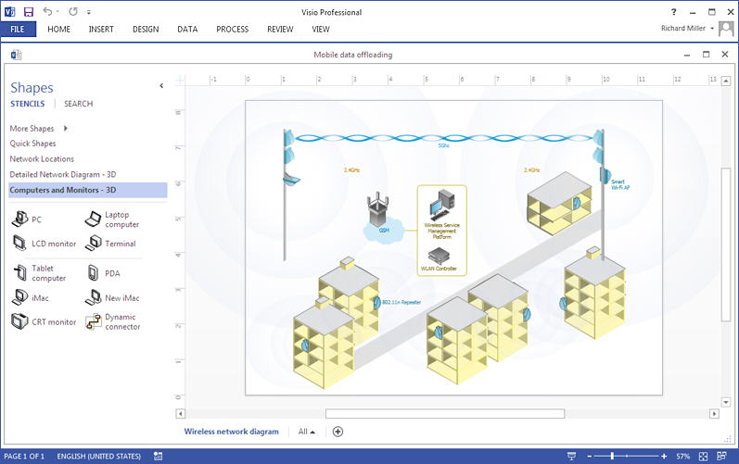Switch to the HOME ribbon tab

point(59,30)
